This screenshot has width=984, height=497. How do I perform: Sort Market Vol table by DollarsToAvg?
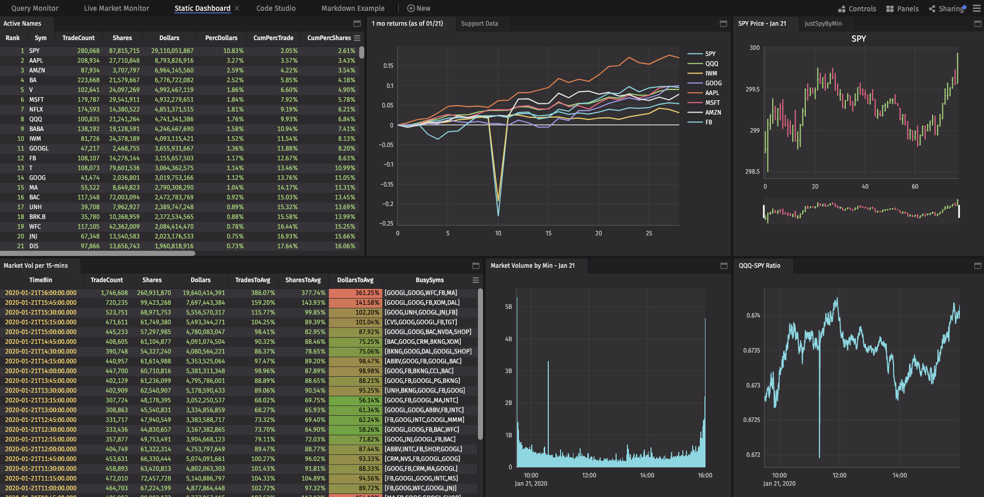355,280
